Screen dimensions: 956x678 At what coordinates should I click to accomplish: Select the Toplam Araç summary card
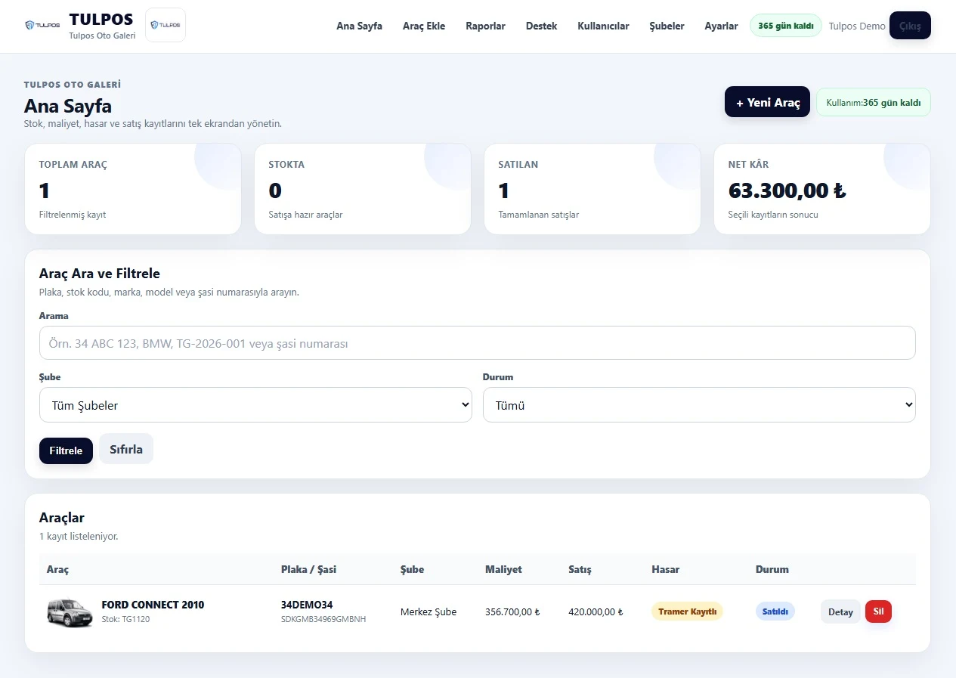coord(133,189)
